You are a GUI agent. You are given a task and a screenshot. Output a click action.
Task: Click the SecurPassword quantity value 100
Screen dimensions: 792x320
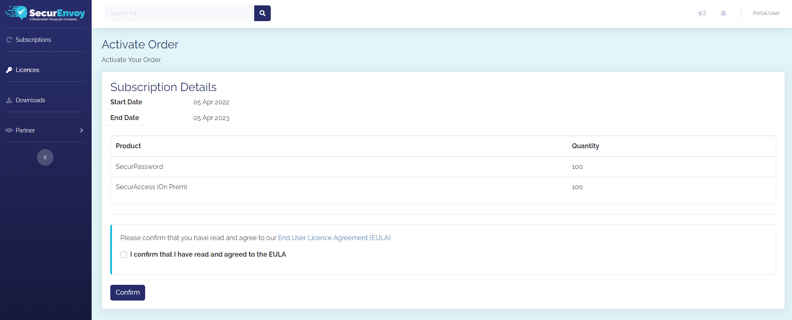click(x=577, y=167)
